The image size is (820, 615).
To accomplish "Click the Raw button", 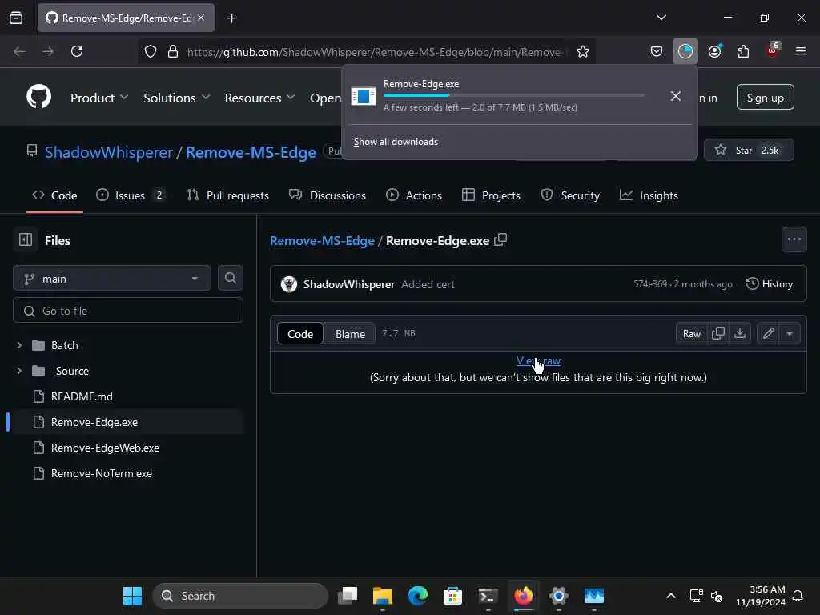I will (691, 334).
